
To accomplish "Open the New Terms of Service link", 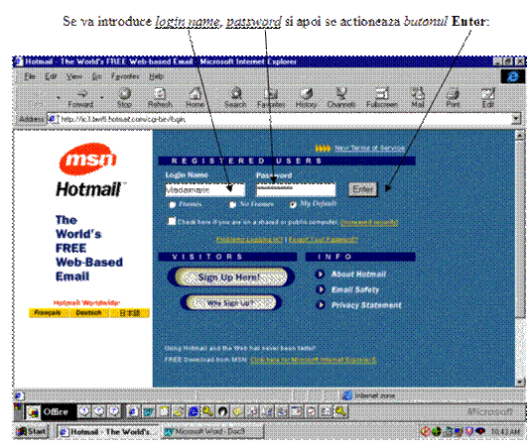I will click(x=369, y=149).
